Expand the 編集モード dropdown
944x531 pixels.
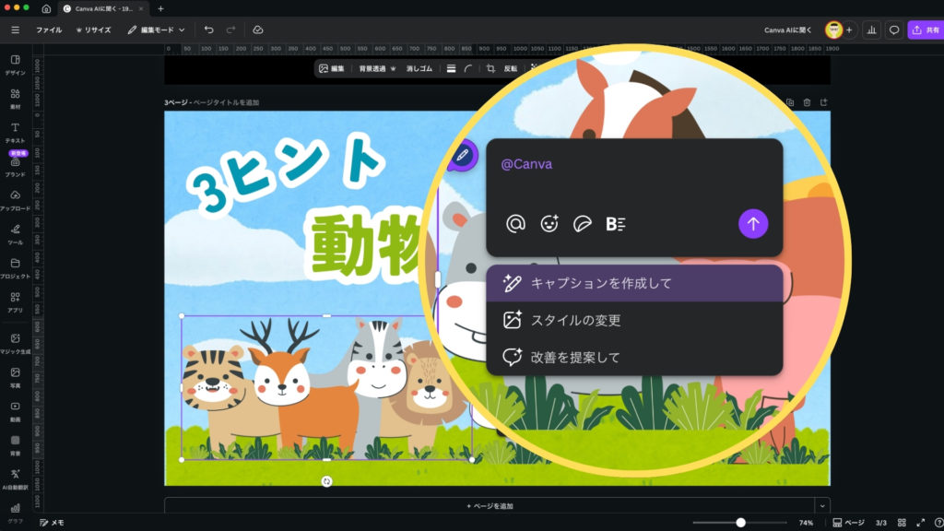(157, 29)
